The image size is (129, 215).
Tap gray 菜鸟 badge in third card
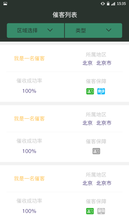(x=101, y=211)
